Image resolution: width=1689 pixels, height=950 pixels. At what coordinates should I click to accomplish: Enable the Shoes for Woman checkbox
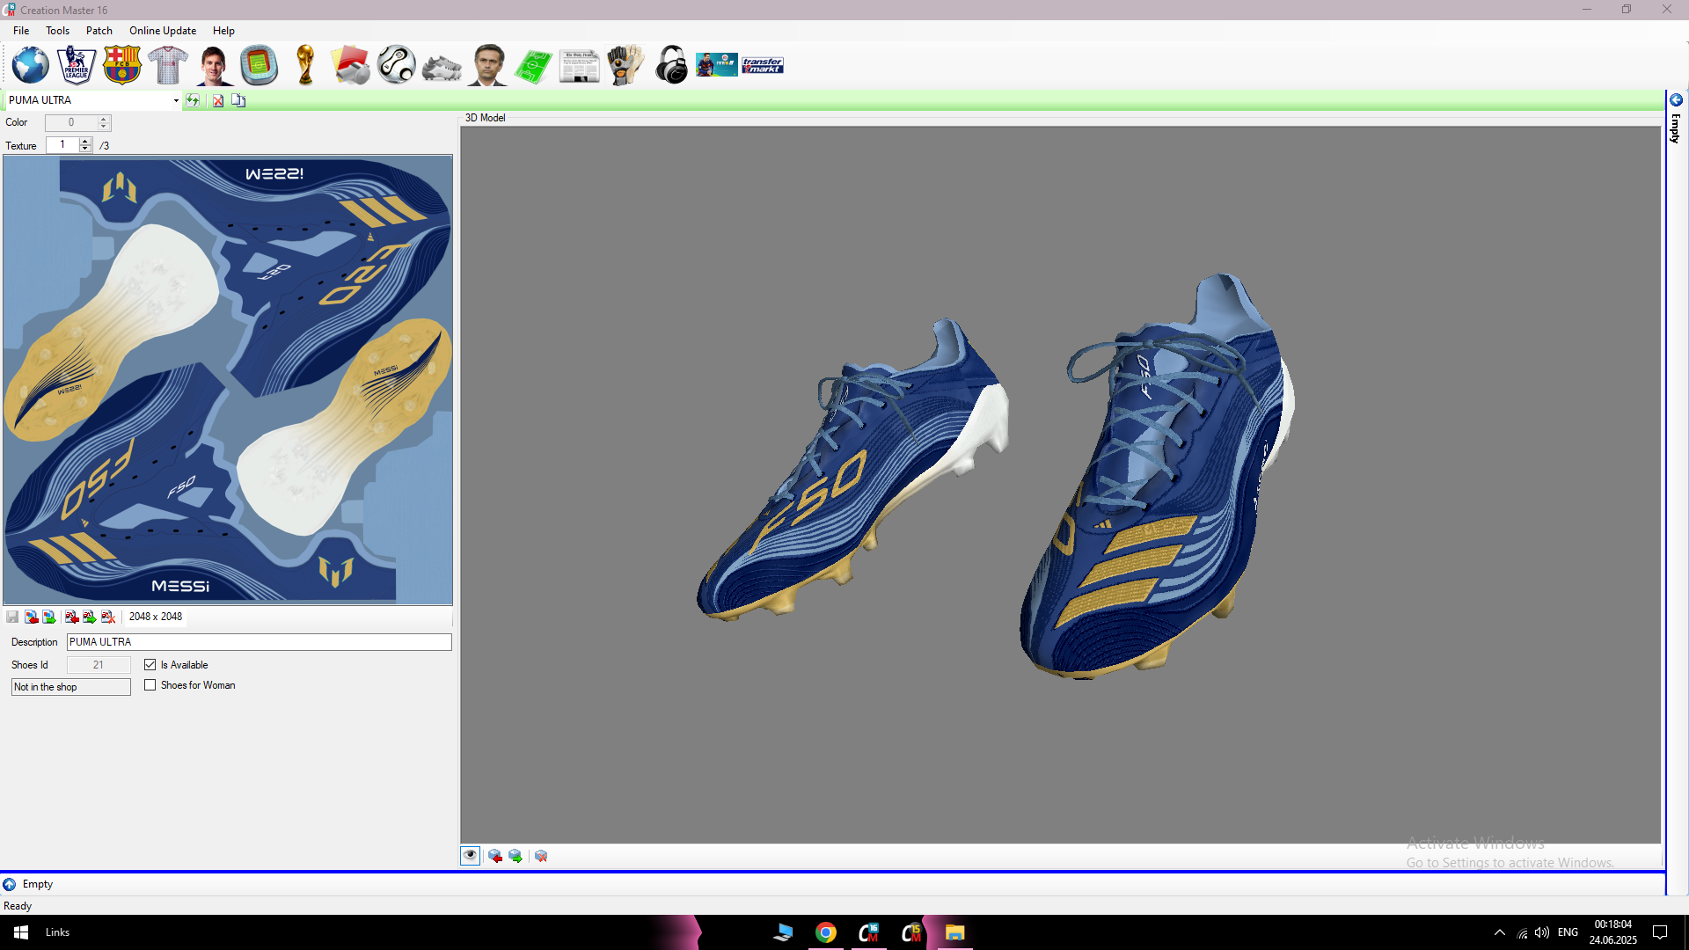click(150, 685)
